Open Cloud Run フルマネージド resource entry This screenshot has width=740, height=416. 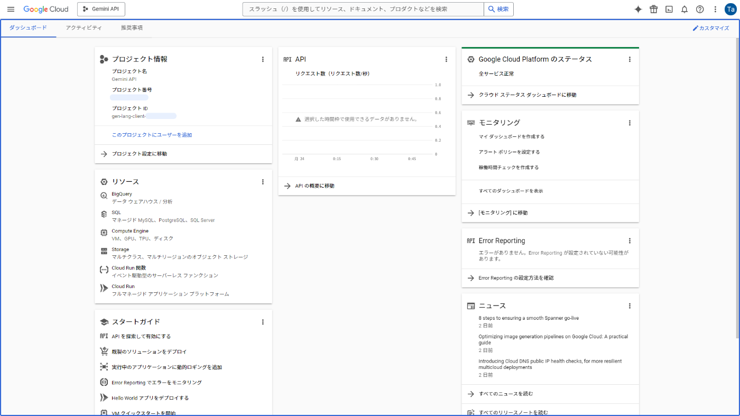coord(170,290)
